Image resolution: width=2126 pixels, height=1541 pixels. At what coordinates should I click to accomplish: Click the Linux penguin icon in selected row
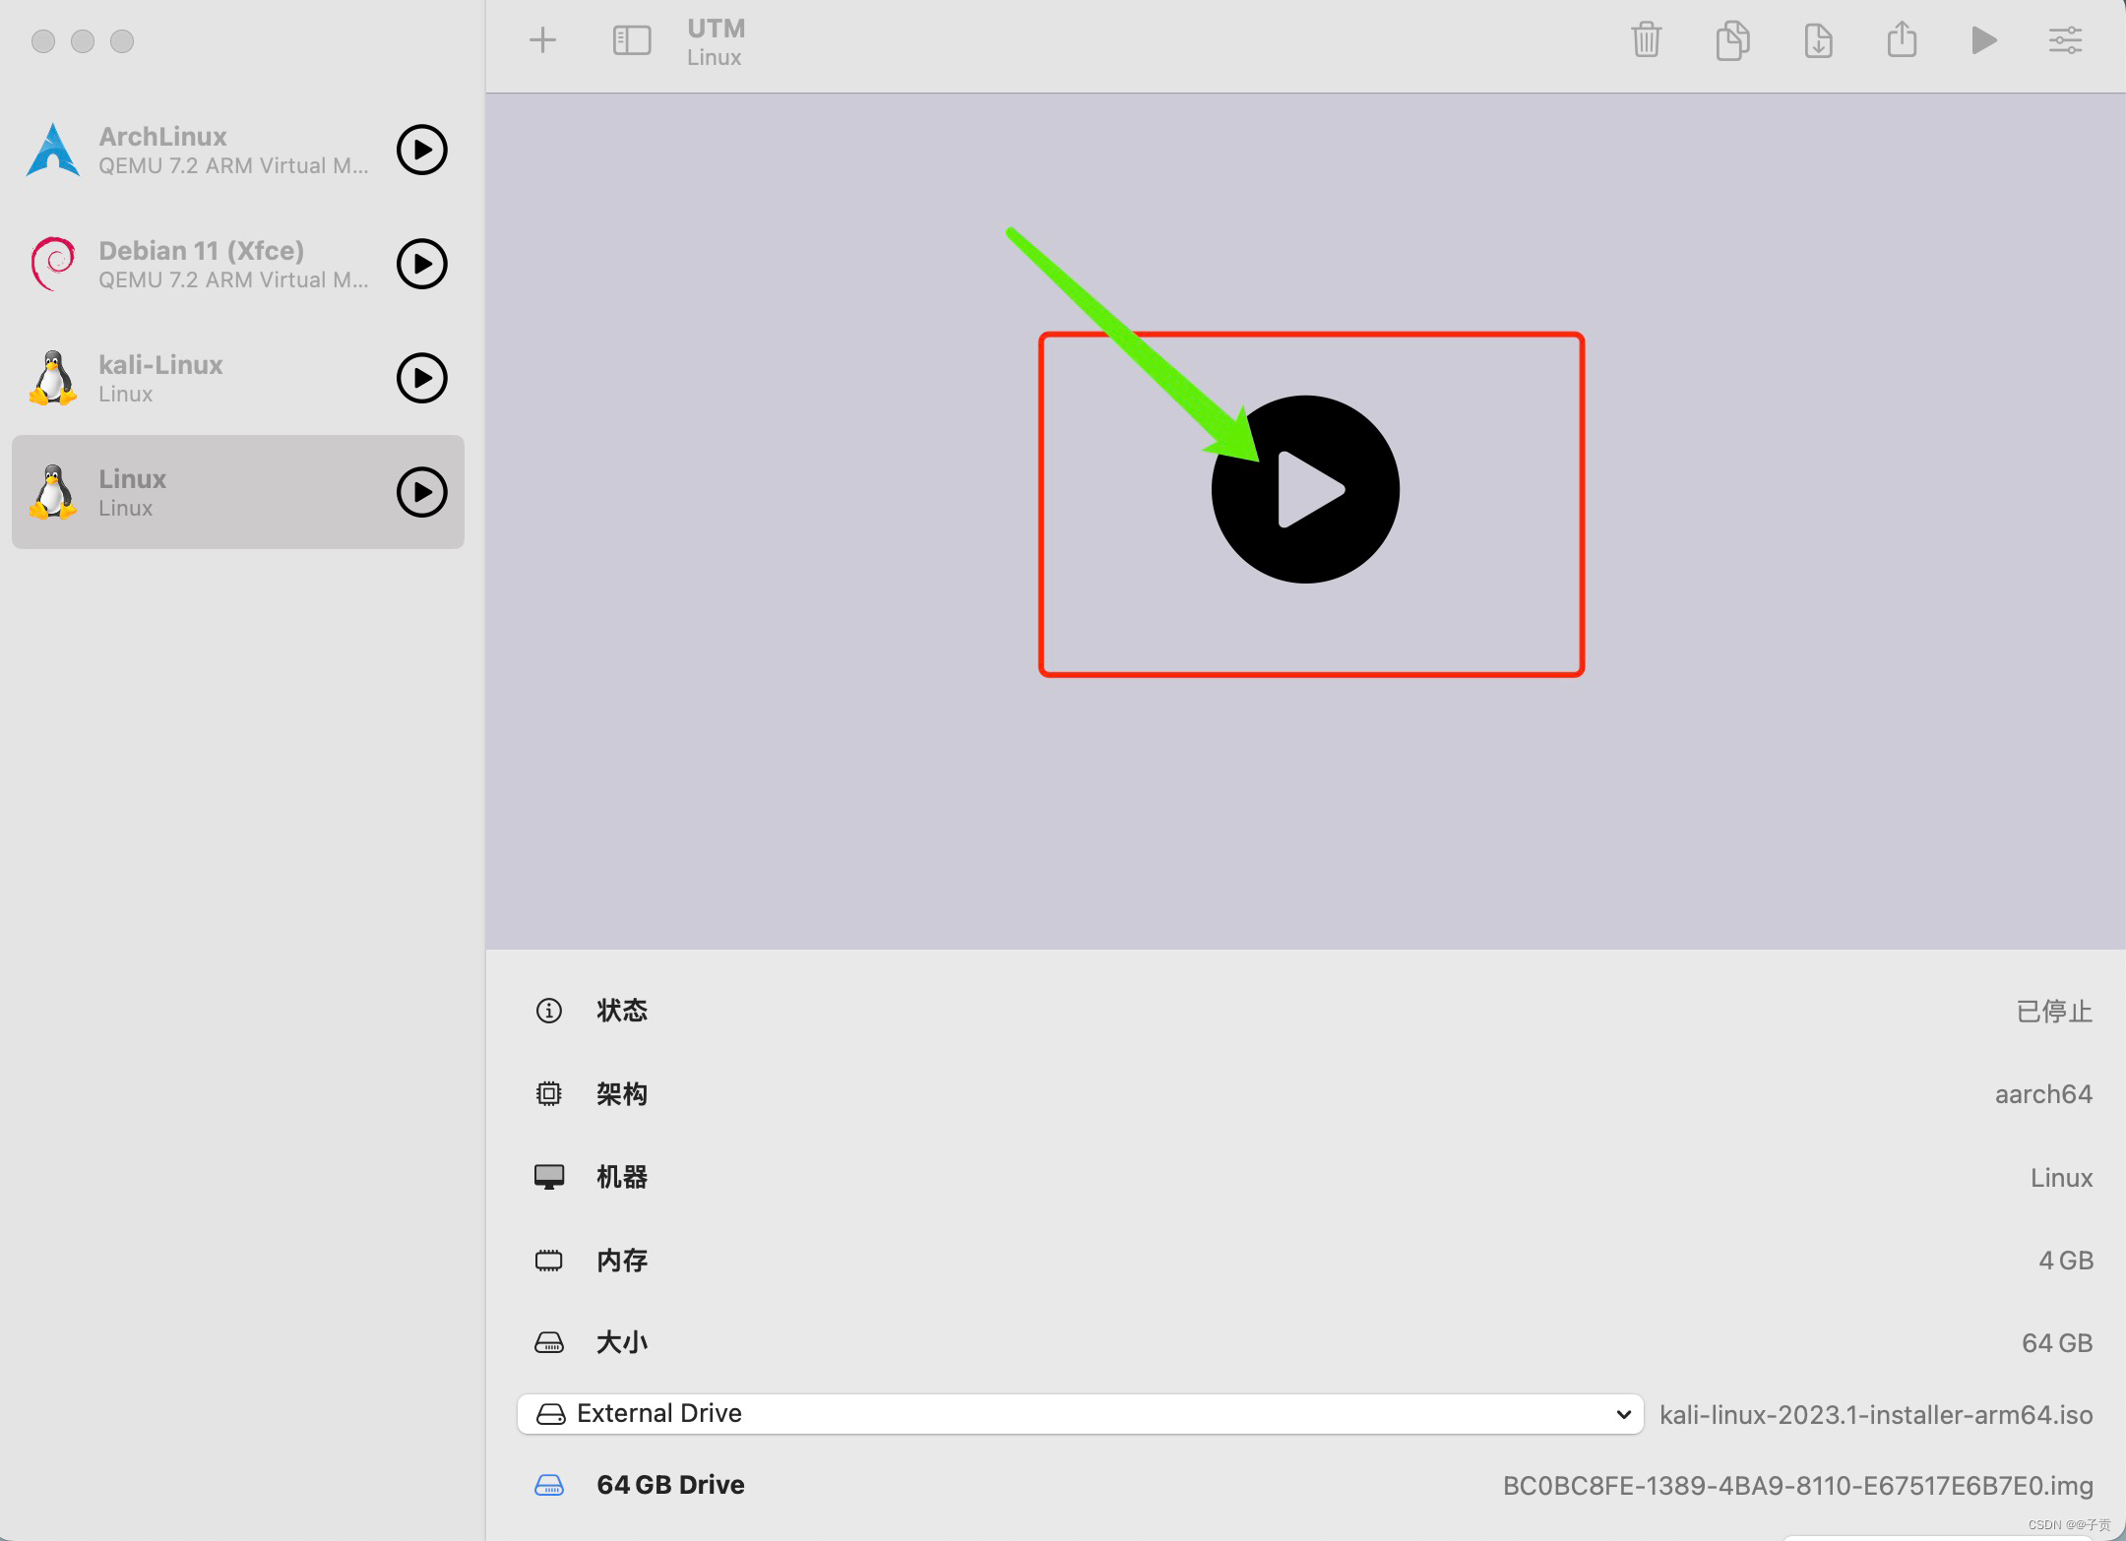[x=53, y=492]
